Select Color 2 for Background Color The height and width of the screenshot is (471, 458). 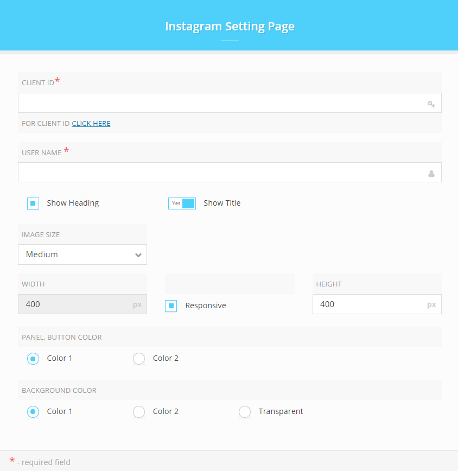139,412
